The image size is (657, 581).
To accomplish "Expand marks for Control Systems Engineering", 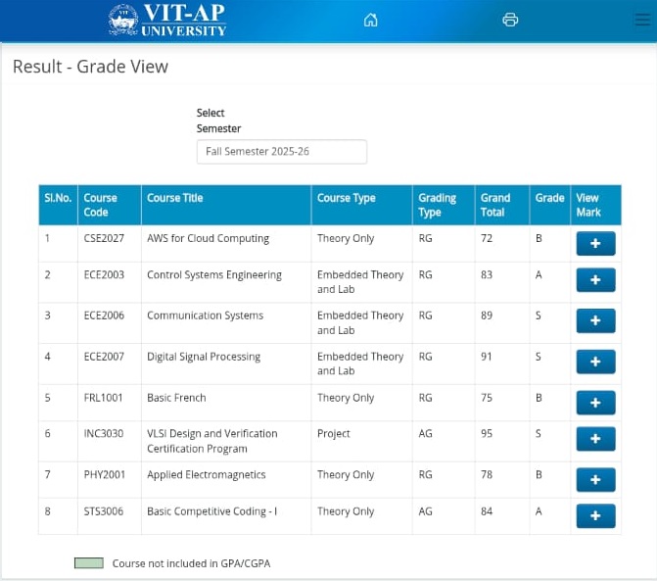I will point(595,280).
